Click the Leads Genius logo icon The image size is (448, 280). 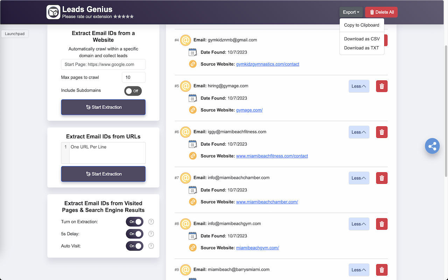tap(54, 12)
